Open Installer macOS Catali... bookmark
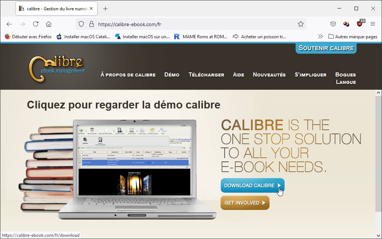This screenshot has width=382, height=239. tap(83, 37)
